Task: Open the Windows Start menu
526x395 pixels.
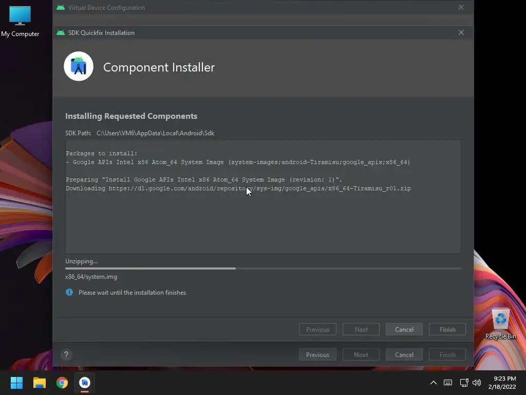Action: point(16,383)
